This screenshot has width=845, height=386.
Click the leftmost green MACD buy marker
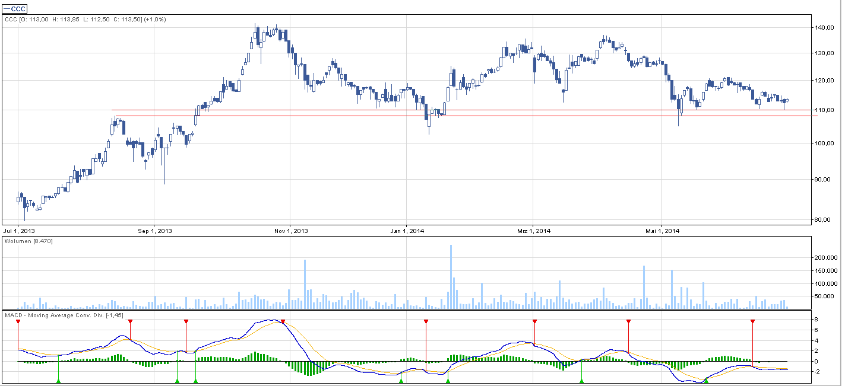(58, 381)
